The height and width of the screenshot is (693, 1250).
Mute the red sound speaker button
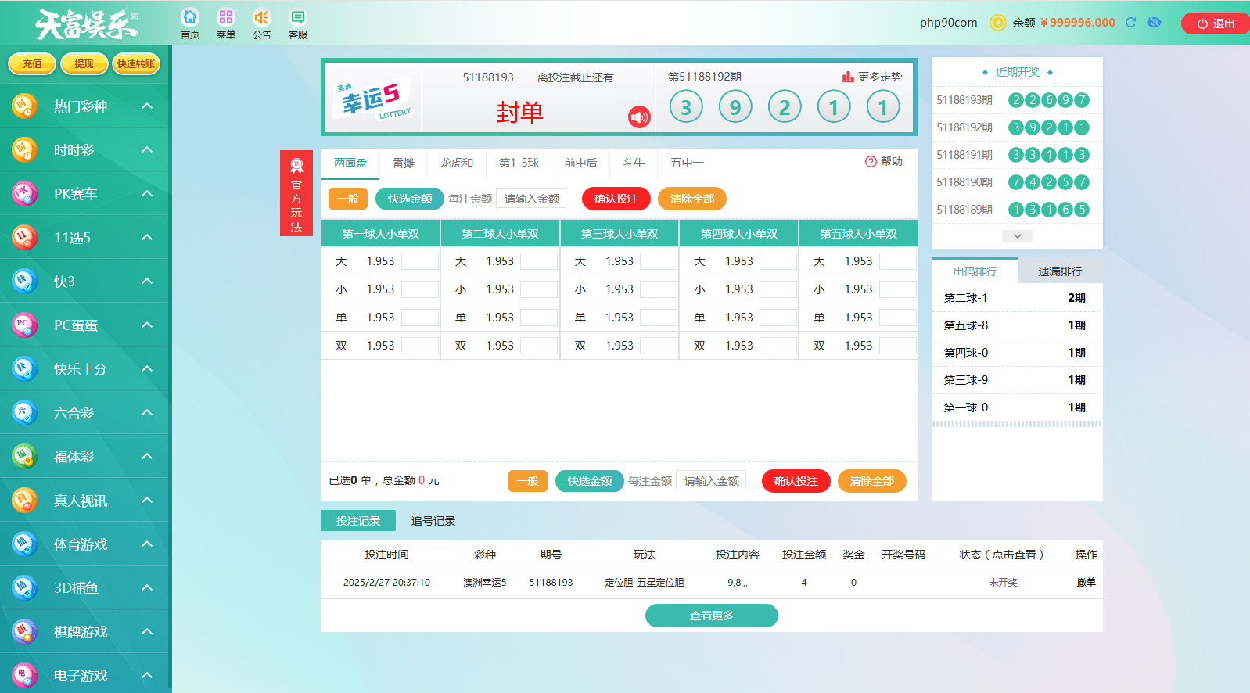coord(639,117)
